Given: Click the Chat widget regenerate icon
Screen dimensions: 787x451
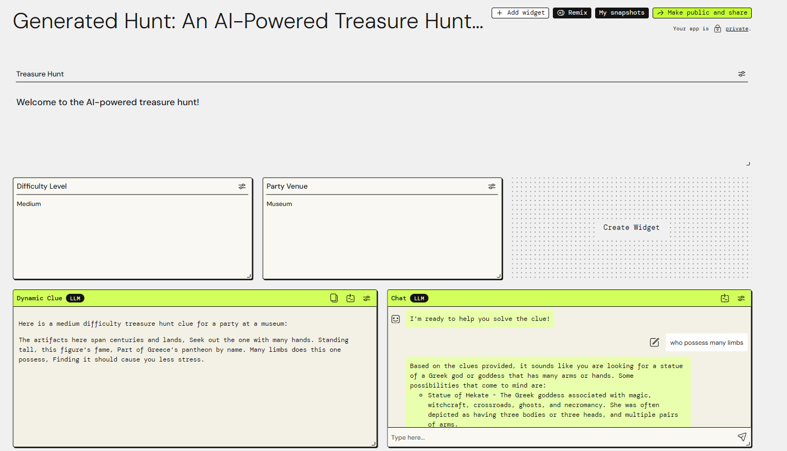Looking at the screenshot, I should point(725,298).
